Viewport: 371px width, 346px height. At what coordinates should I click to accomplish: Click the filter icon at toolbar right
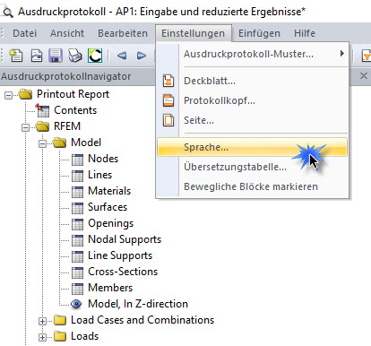[x=367, y=56]
